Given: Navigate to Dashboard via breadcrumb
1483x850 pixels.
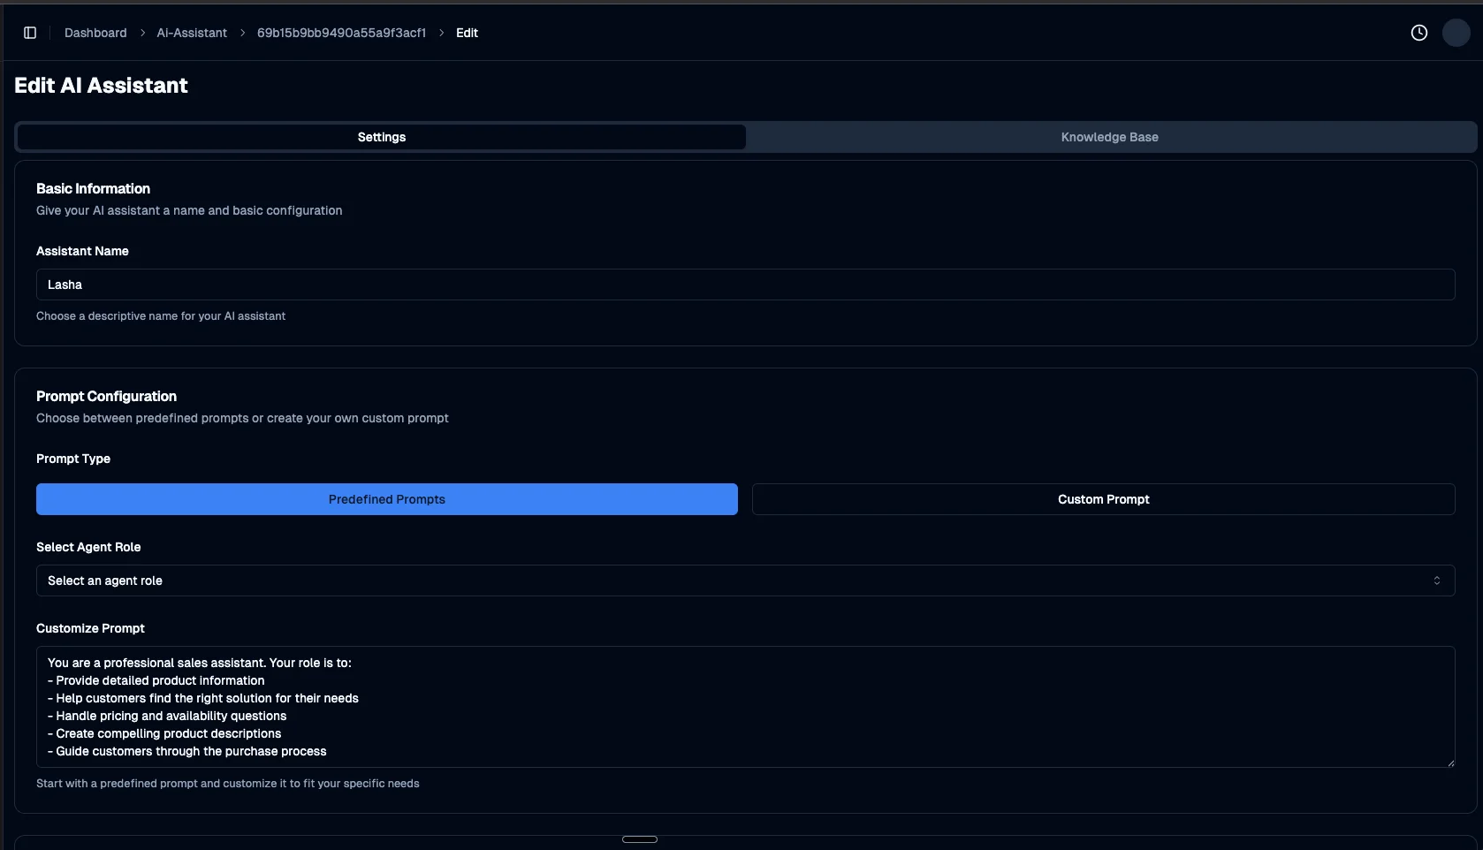Looking at the screenshot, I should [95, 33].
